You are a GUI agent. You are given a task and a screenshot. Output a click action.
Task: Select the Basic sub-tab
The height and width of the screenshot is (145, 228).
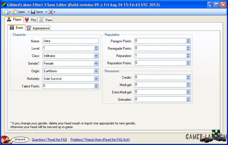click(x=16, y=28)
